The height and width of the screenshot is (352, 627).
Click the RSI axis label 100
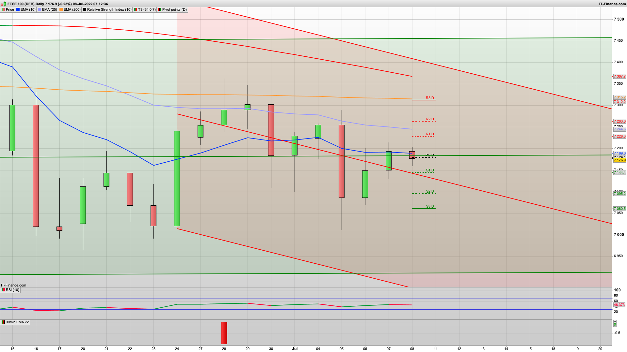click(617, 290)
